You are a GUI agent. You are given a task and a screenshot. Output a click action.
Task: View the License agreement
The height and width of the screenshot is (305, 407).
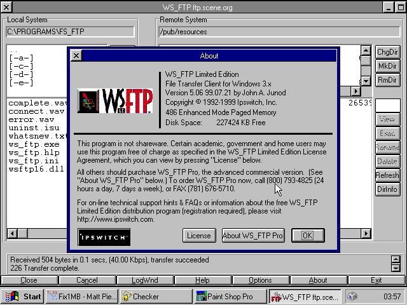198,236
